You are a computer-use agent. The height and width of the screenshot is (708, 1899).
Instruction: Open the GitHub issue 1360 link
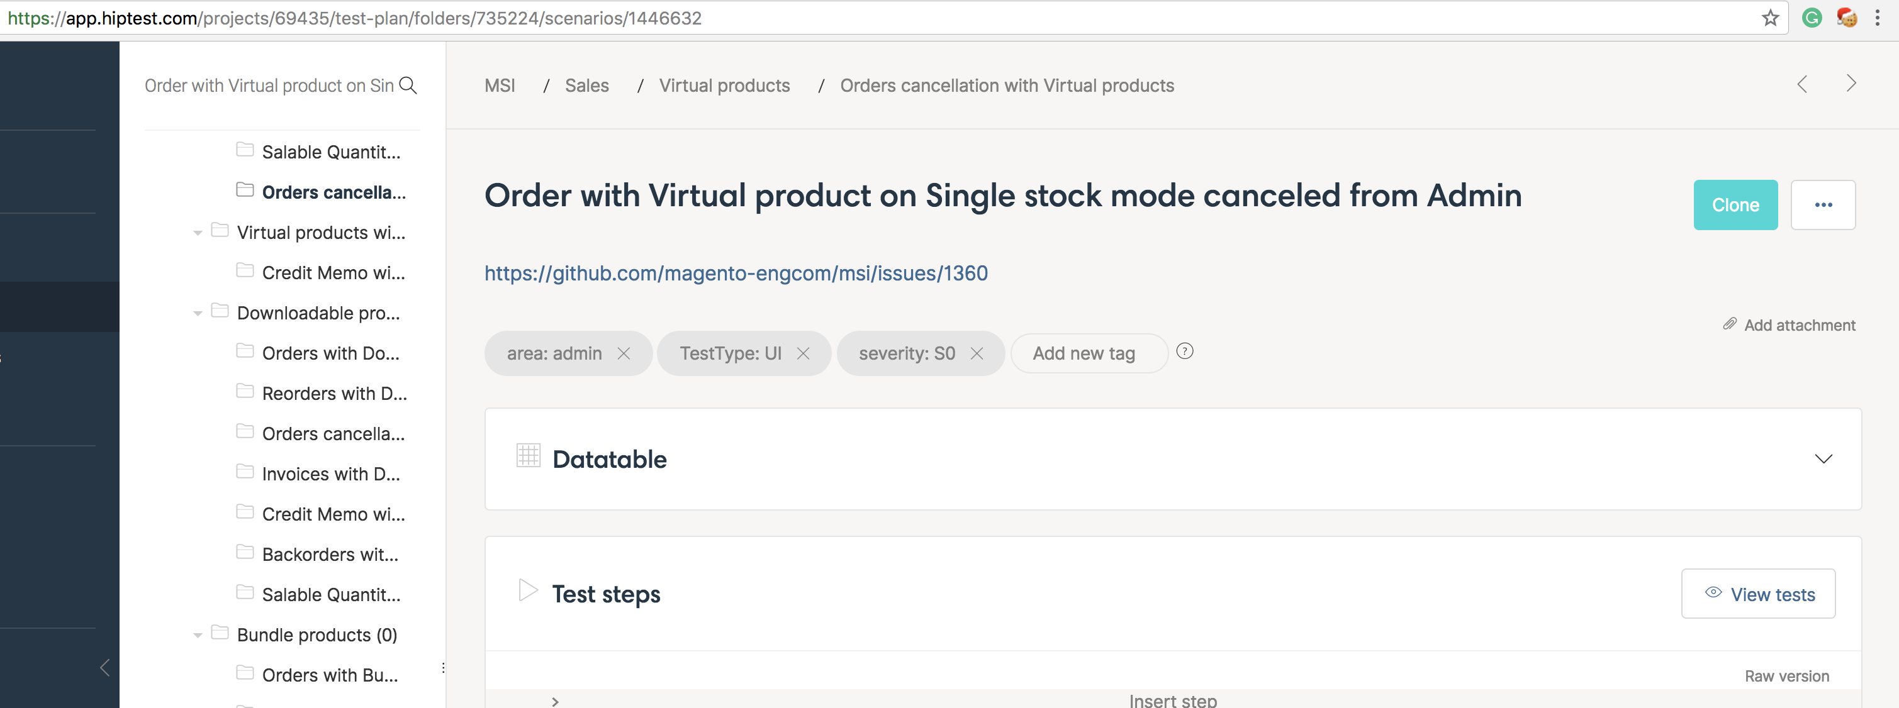(735, 274)
